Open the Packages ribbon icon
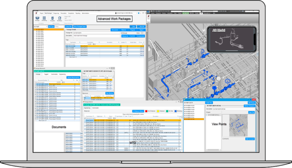This screenshot has height=168, width=292. click(37, 18)
